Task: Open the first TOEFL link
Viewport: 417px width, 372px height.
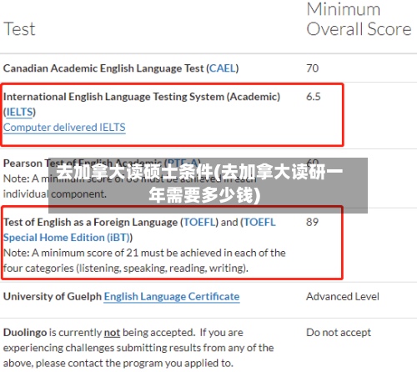Action: click(x=199, y=222)
